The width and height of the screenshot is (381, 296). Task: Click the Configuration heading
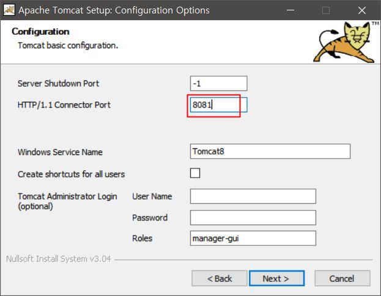(x=40, y=32)
